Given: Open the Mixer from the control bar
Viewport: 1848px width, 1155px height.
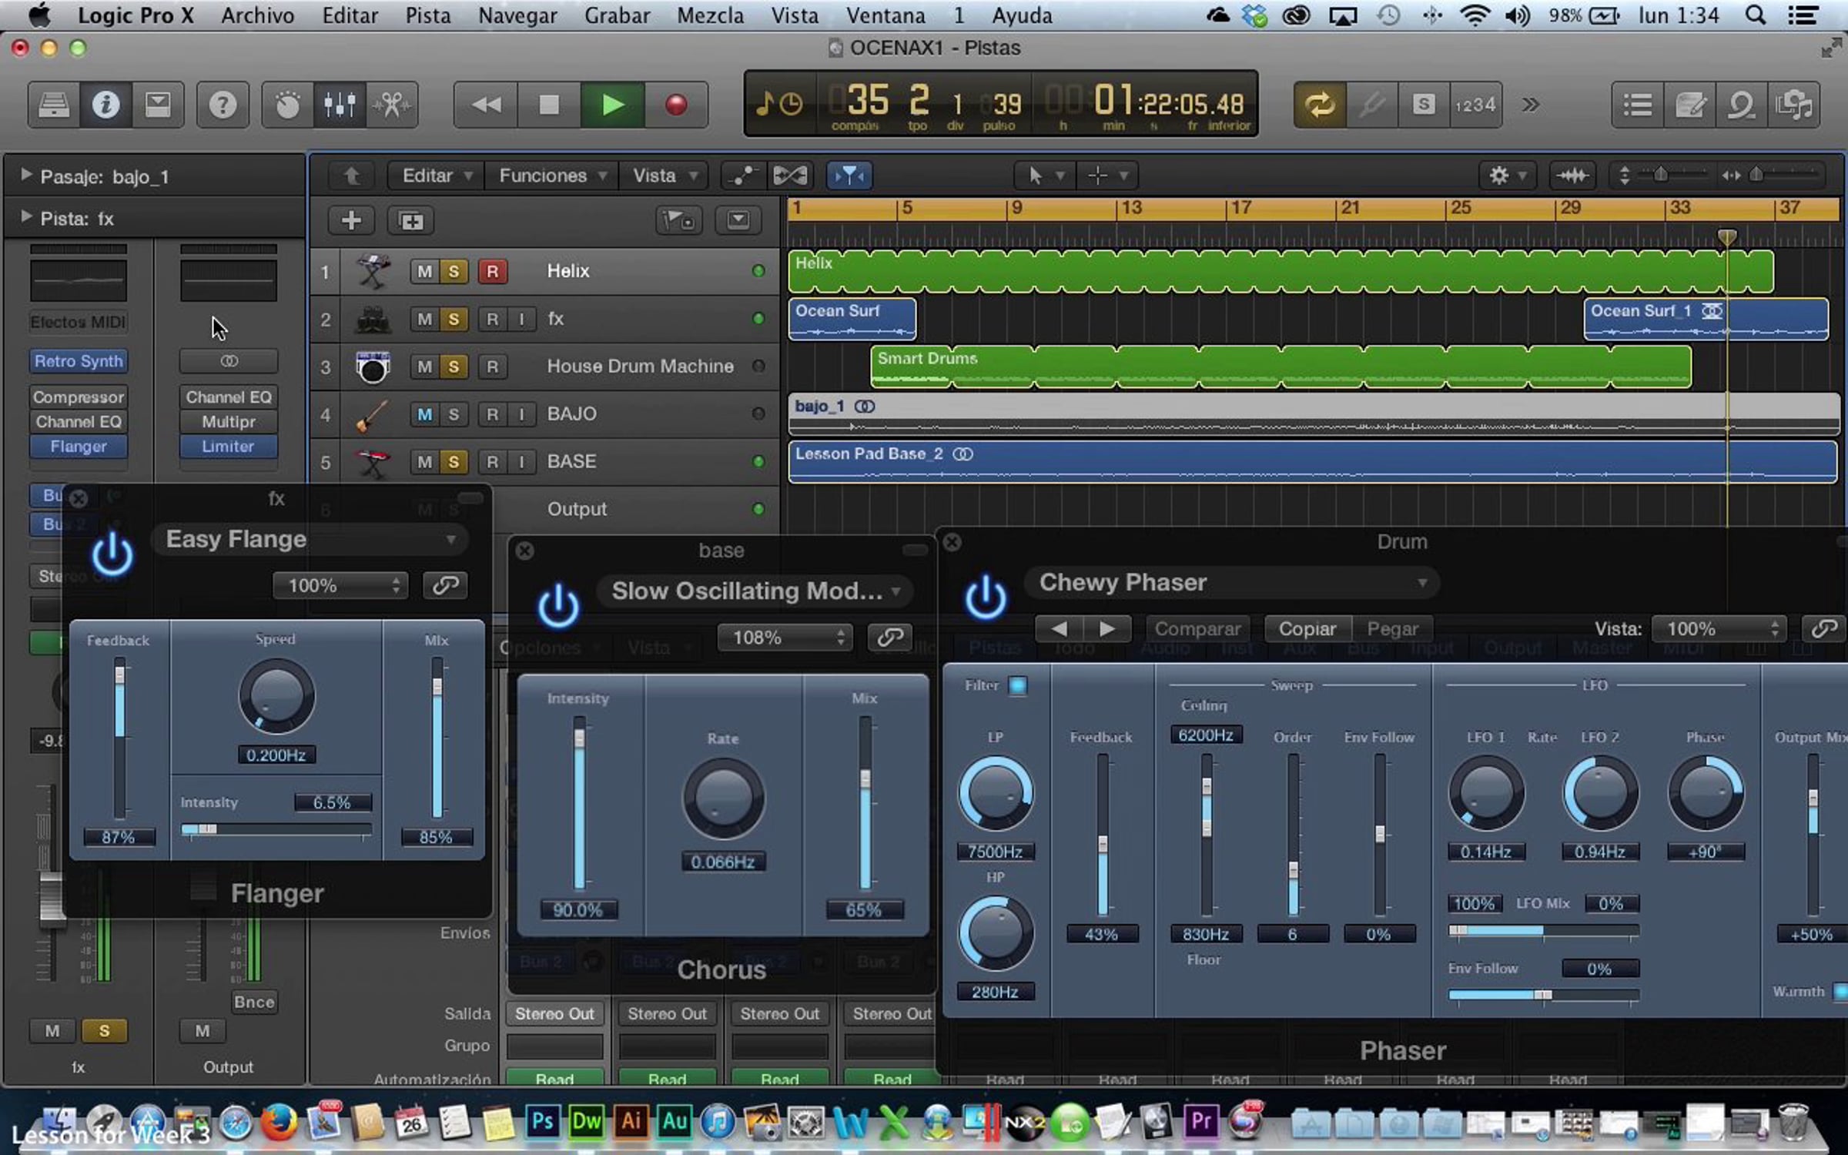Looking at the screenshot, I should [x=340, y=105].
